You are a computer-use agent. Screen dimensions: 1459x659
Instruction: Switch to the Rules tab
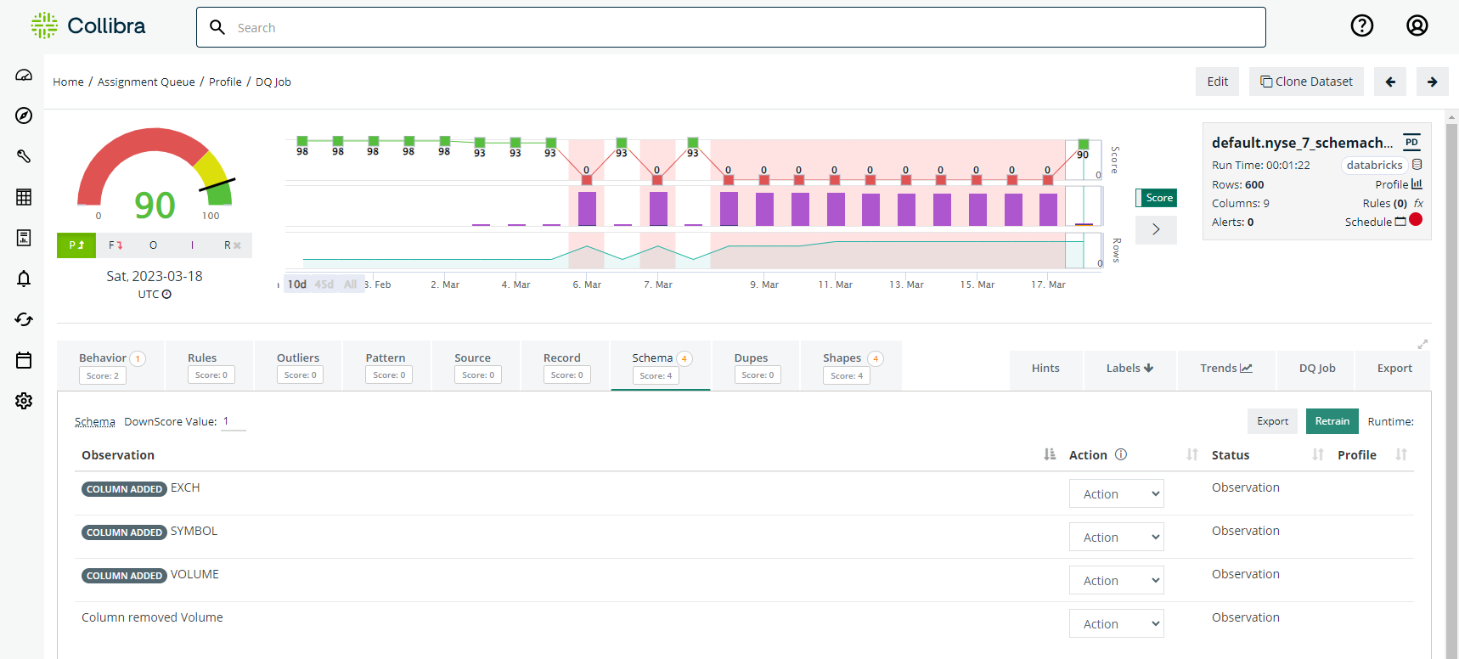coord(210,366)
